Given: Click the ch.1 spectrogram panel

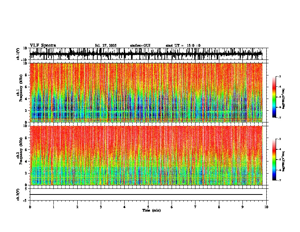Looking at the screenshot, I should point(146,92).
